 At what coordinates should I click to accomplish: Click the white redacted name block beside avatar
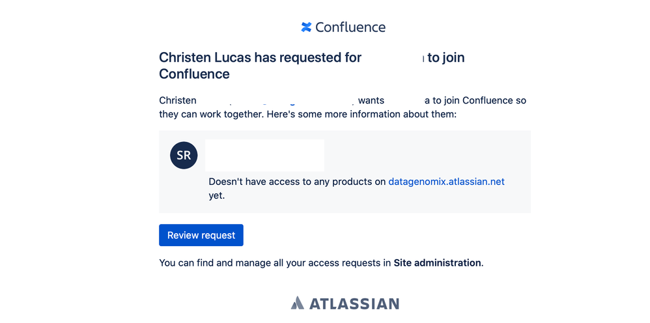coord(264,155)
